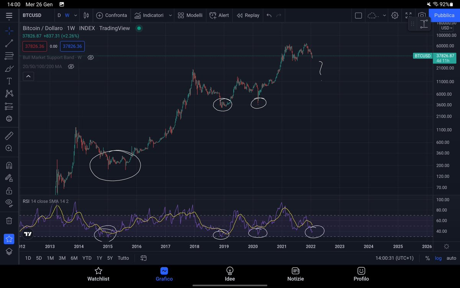Collapse the indicator legend chevron
Viewport: 460px width, 288px height.
(28, 76)
